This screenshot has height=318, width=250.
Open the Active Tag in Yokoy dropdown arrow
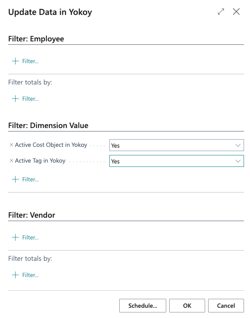(238, 161)
